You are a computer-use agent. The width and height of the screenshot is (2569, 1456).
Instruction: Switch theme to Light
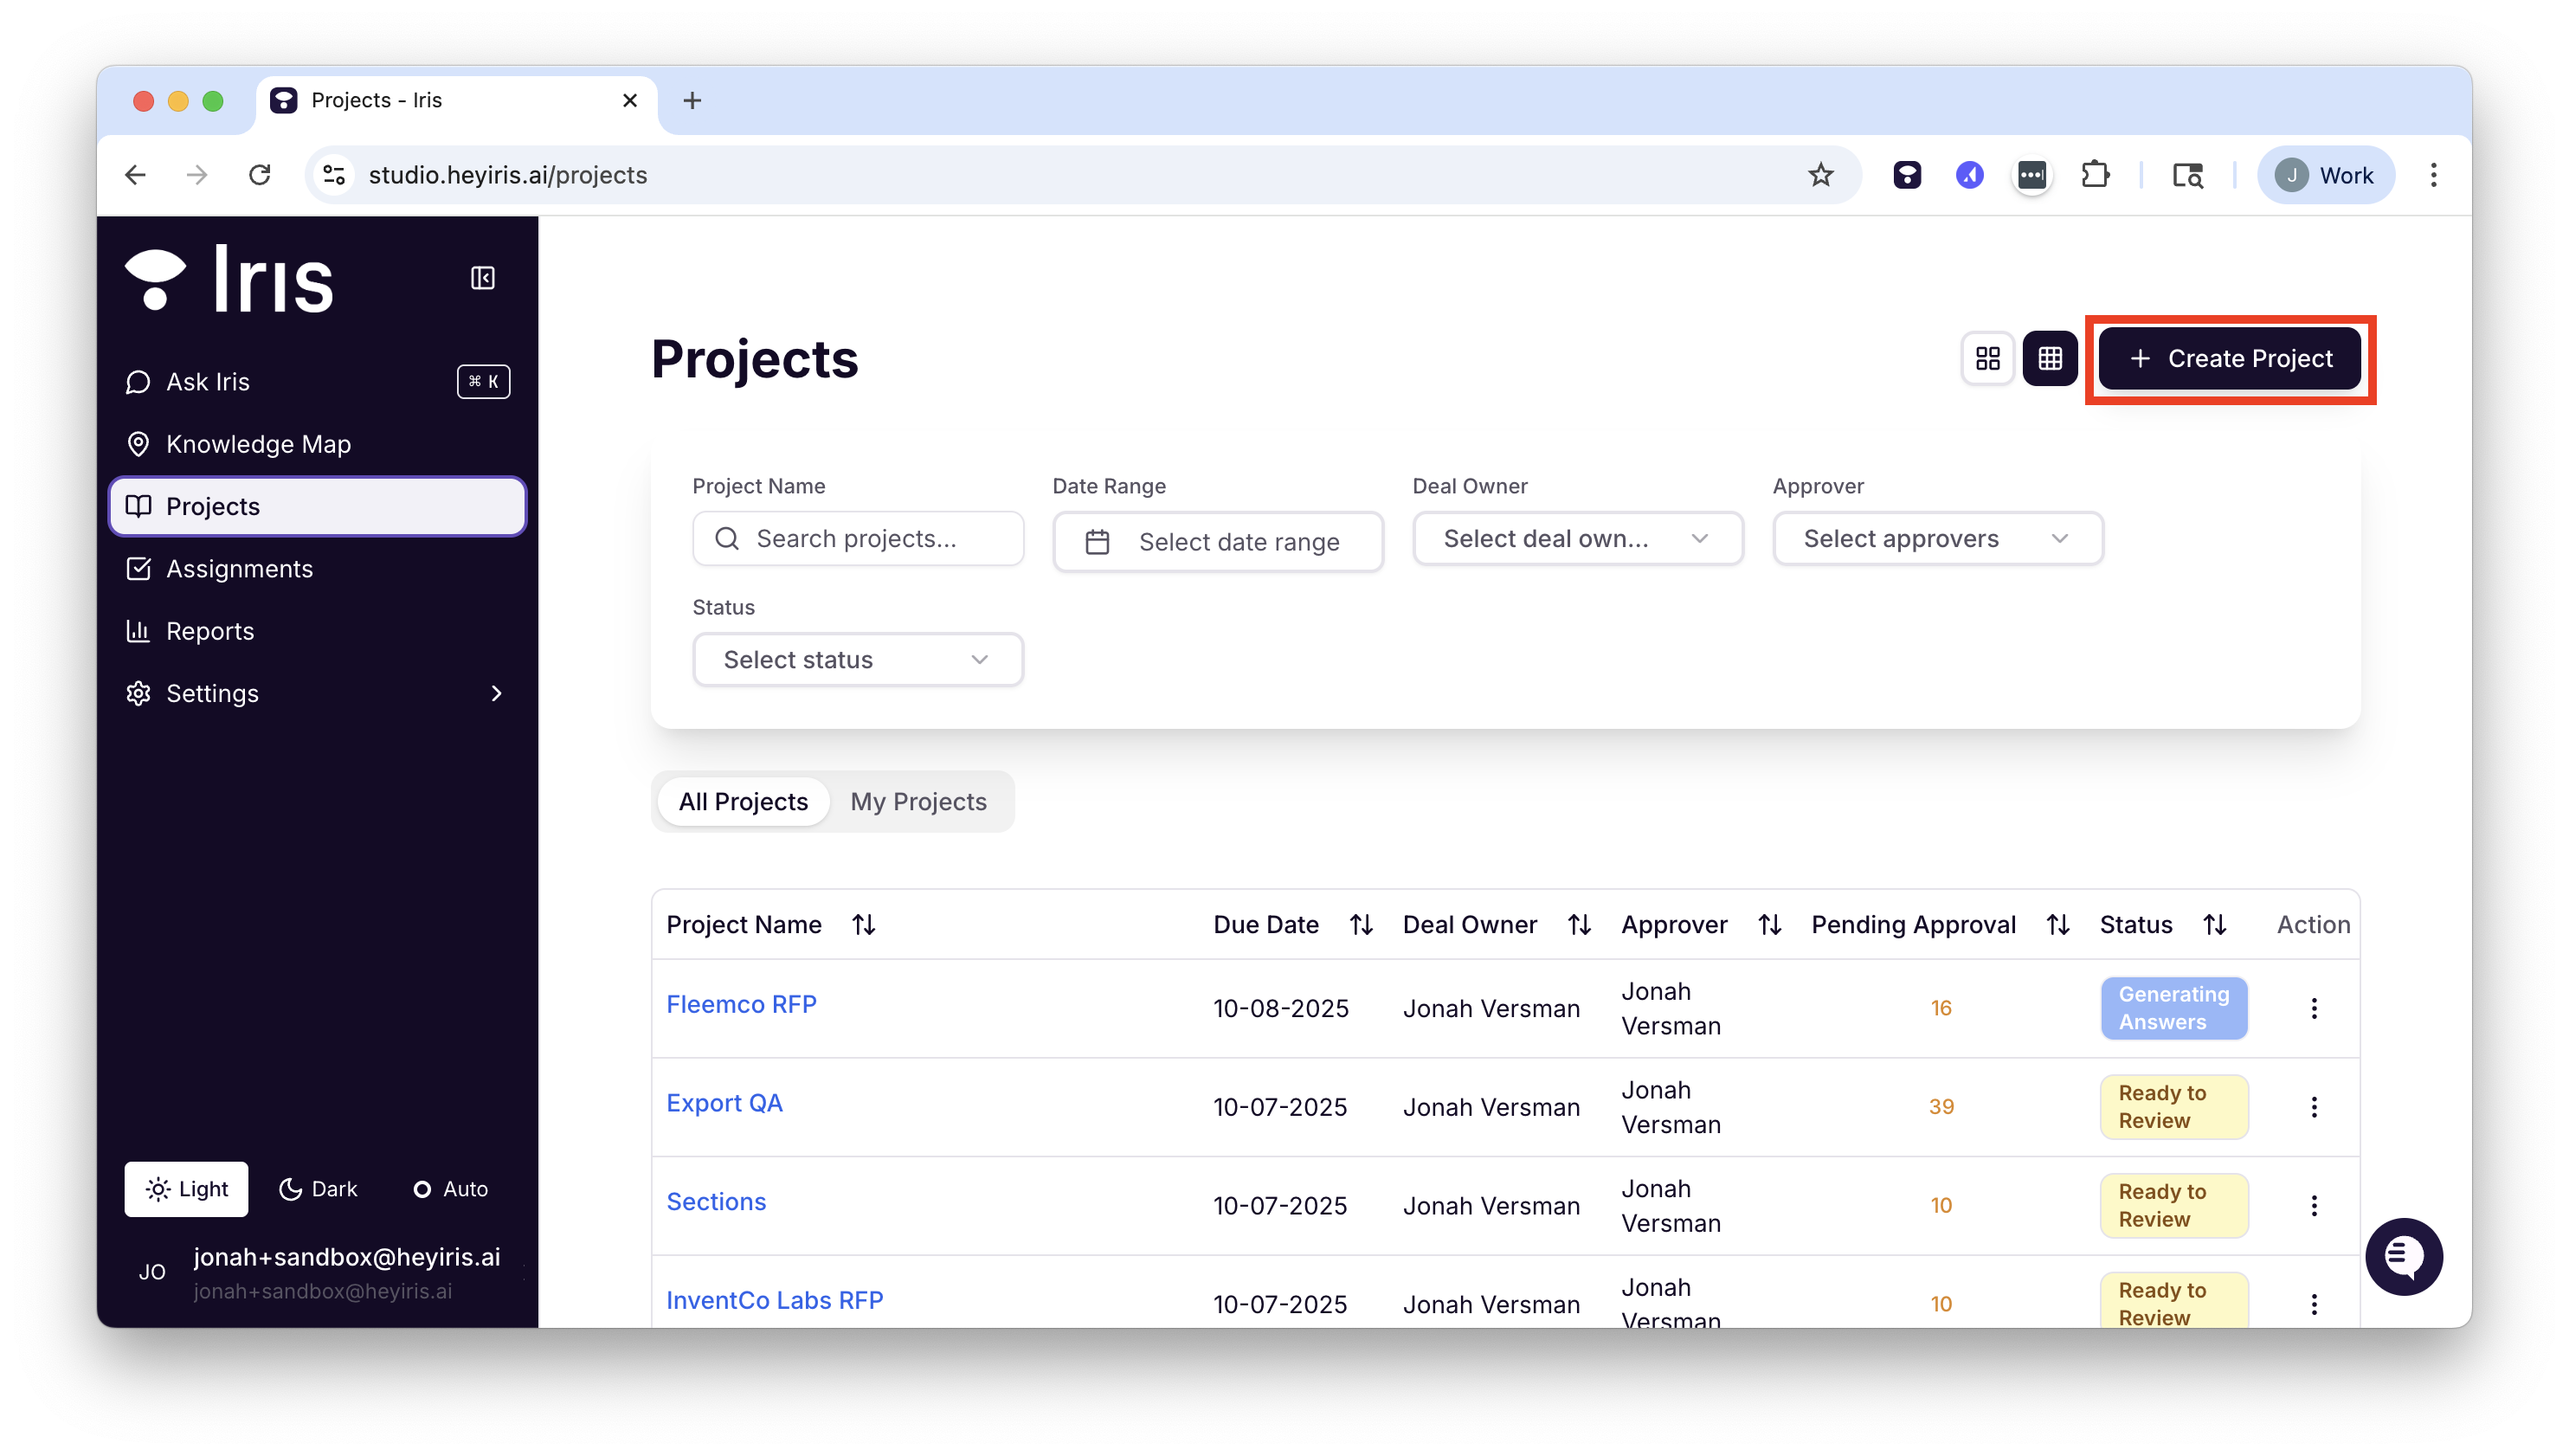[187, 1189]
